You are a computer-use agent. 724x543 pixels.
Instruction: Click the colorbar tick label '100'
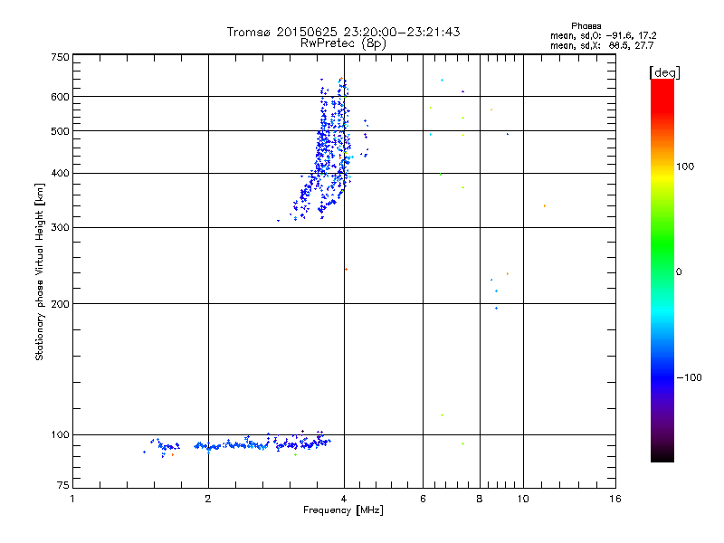click(685, 167)
